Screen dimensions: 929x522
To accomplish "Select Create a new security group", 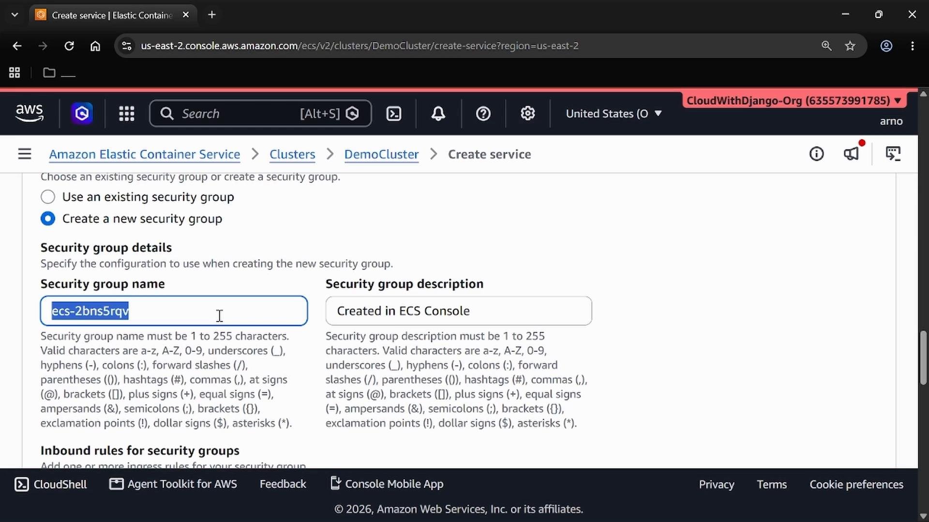I will 48,218.
